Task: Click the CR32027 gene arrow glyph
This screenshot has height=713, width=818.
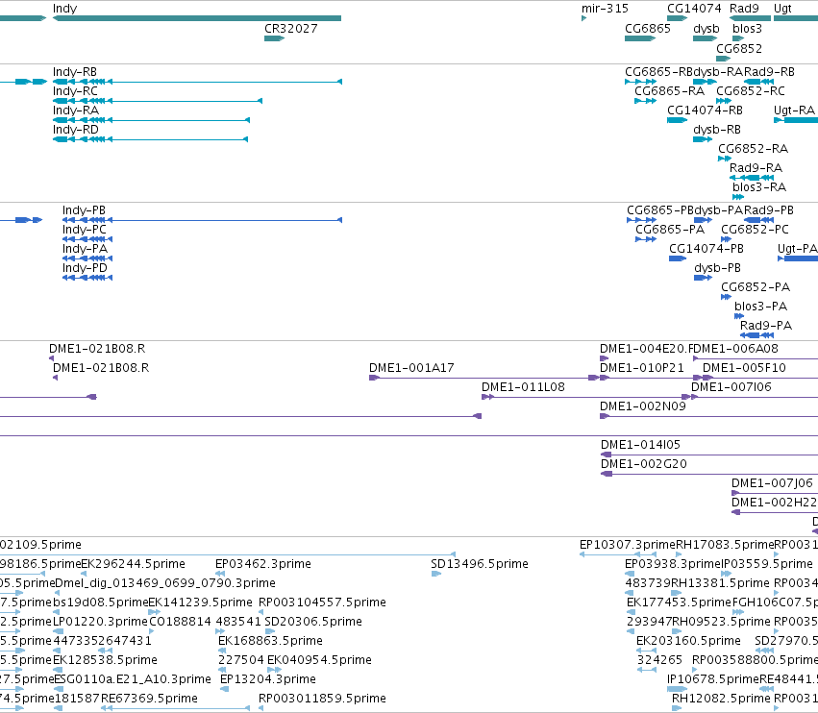Action: 274,38
